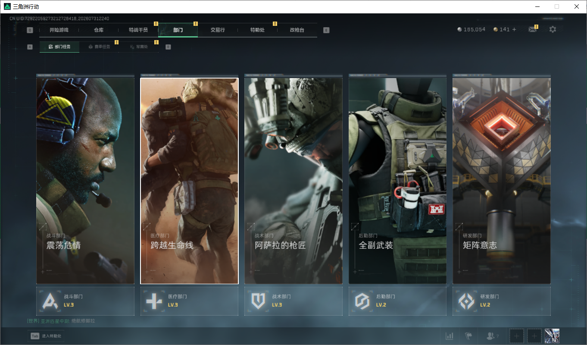Switch to the 特勤处 tab
This screenshot has width=587, height=345.
point(257,30)
